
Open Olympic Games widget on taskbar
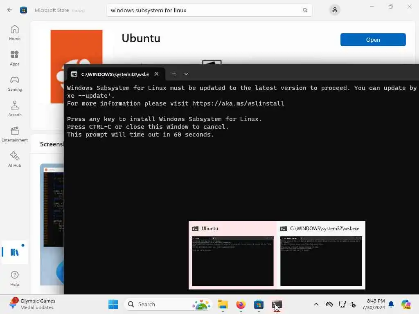click(32, 304)
